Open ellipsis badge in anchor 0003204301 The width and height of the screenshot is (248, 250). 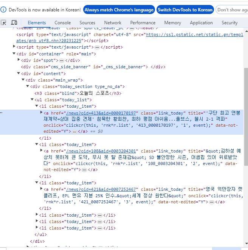(84, 170)
